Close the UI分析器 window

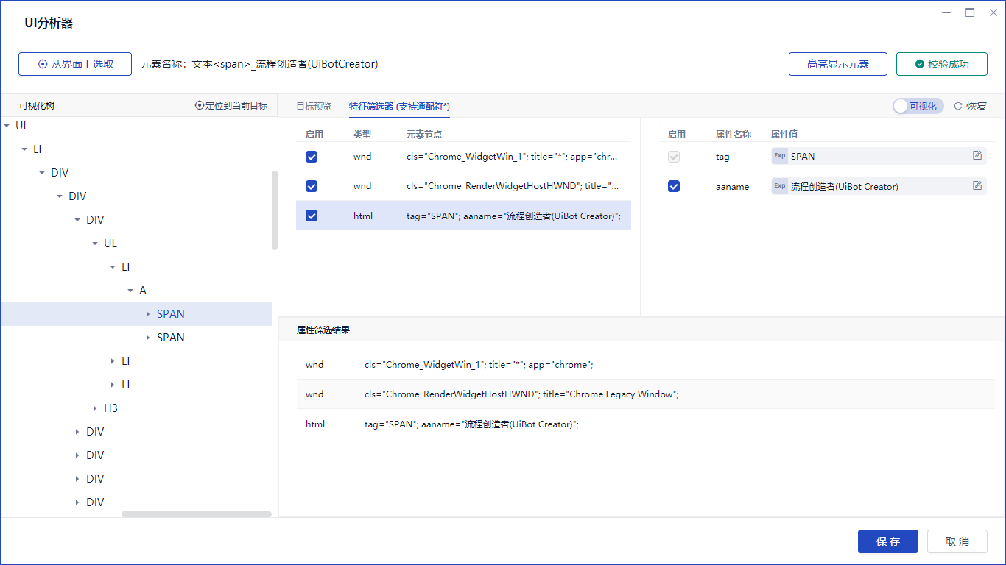pyautogui.click(x=992, y=13)
